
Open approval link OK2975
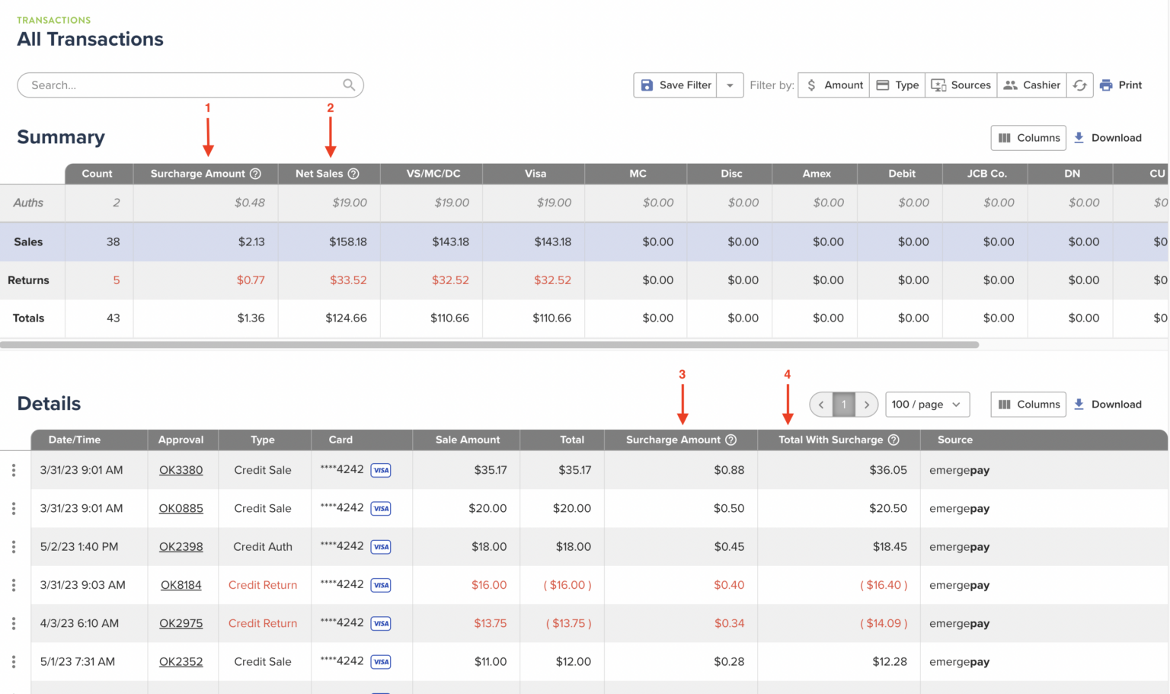pyautogui.click(x=181, y=623)
